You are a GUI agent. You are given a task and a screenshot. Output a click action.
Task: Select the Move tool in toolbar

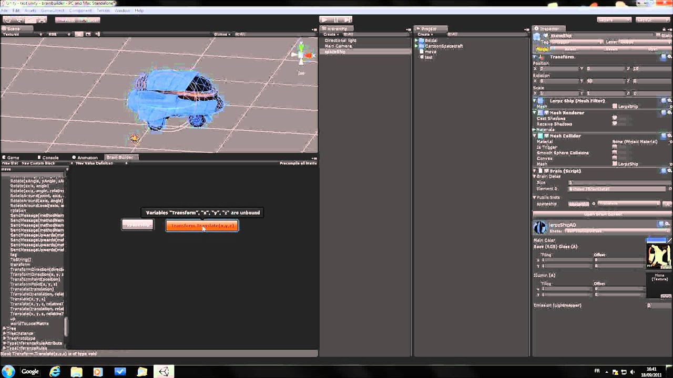[x=19, y=20]
